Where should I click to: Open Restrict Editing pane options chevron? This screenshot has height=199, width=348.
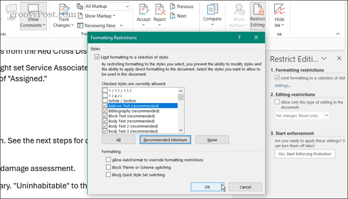tap(324, 58)
